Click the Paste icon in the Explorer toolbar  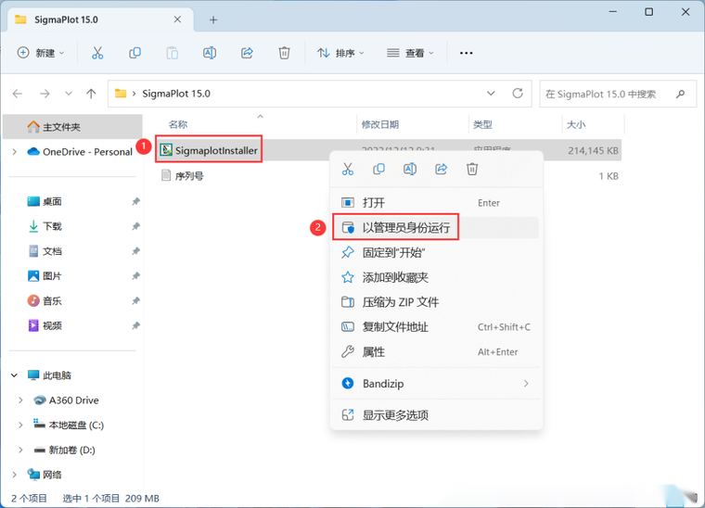(x=173, y=53)
